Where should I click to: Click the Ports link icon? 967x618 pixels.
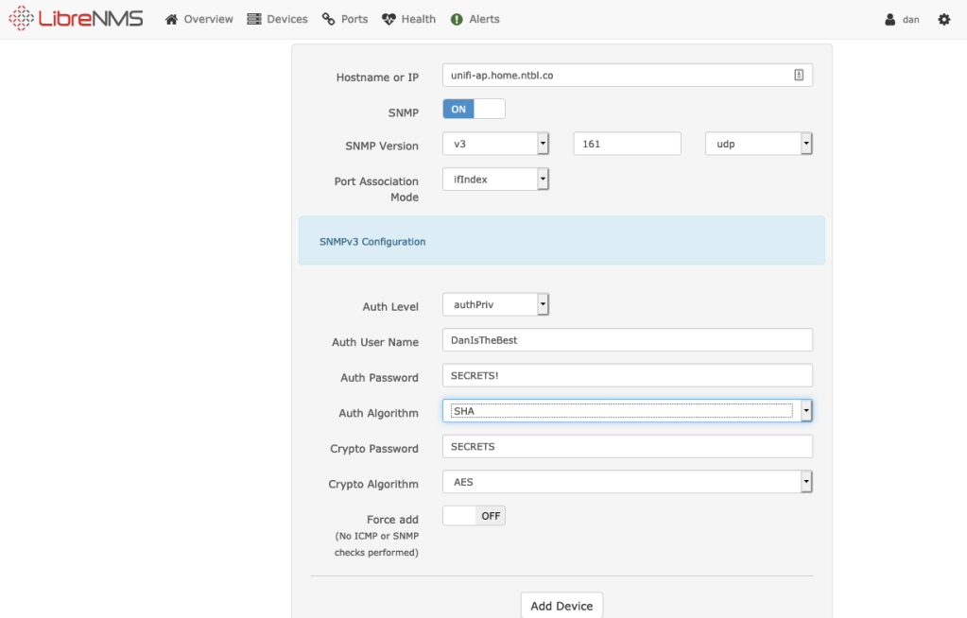point(328,19)
